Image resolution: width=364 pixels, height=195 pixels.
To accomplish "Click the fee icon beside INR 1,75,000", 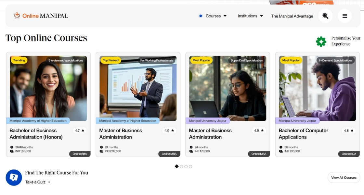I will (191, 151).
